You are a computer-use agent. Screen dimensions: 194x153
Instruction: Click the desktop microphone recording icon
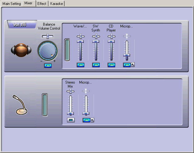20,105
